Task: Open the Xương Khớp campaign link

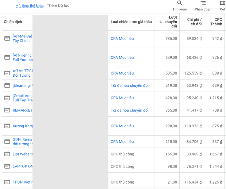Action: [23, 126]
